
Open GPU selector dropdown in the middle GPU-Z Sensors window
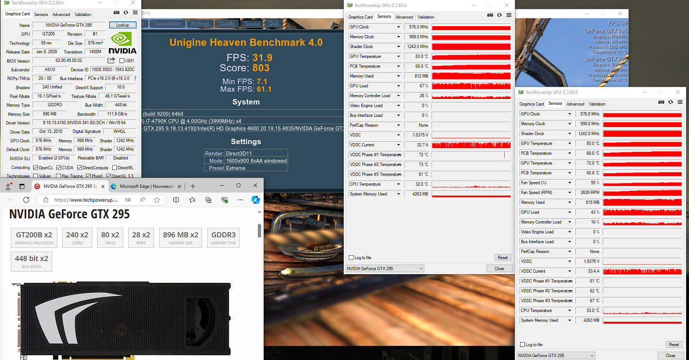coord(385,268)
